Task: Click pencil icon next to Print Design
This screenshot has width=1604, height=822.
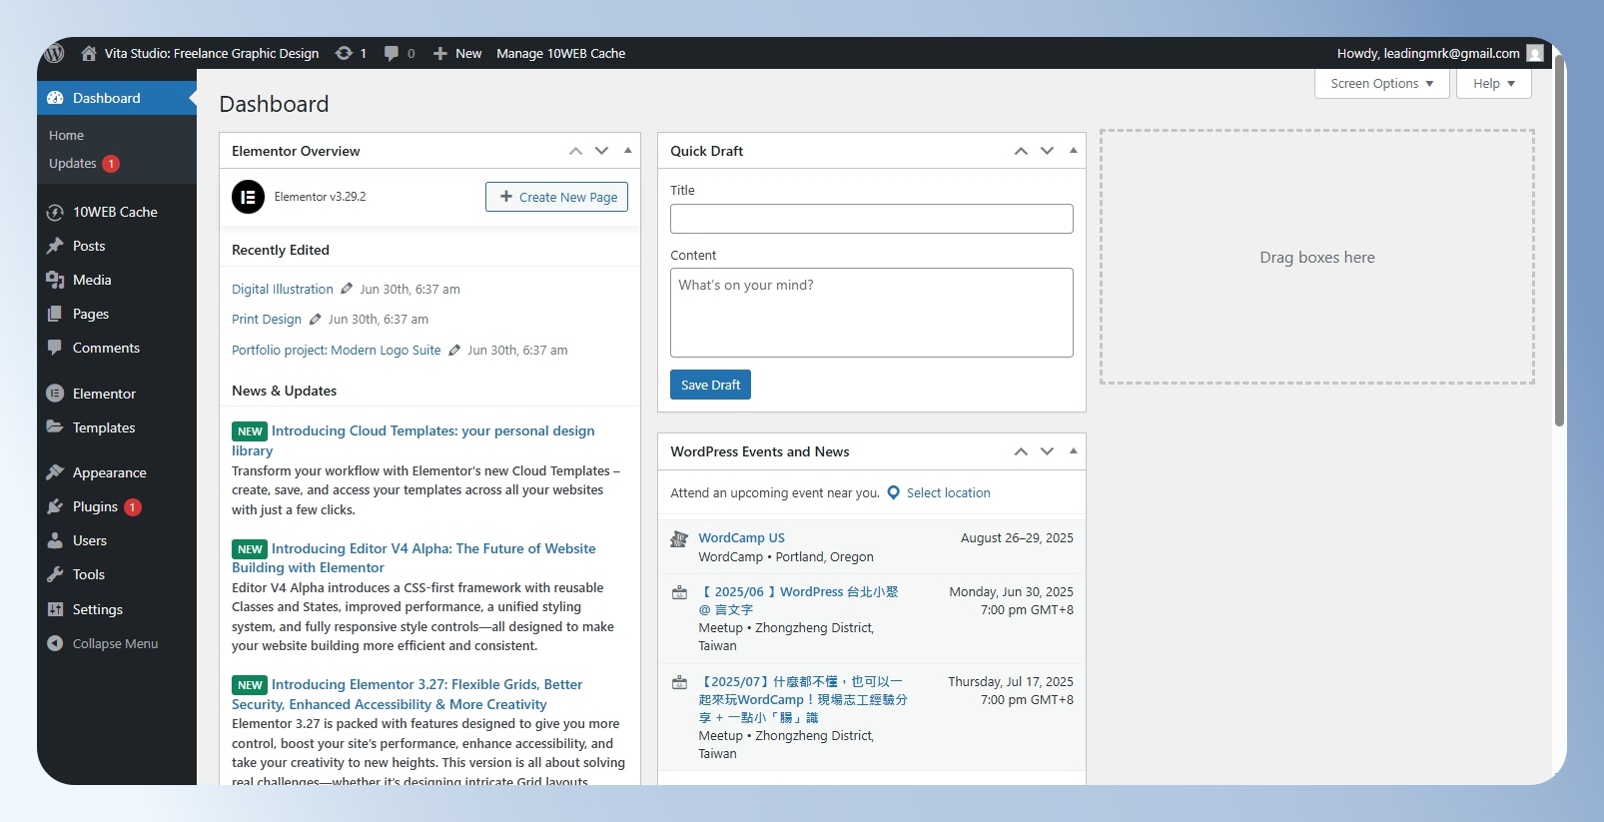Action: (315, 319)
